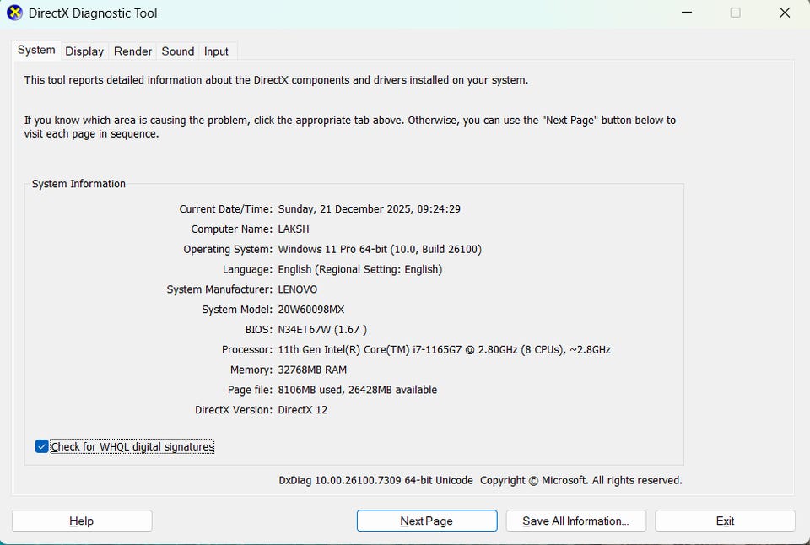Image resolution: width=810 pixels, height=545 pixels.
Task: Open the Input tab
Action: pyautogui.click(x=216, y=51)
